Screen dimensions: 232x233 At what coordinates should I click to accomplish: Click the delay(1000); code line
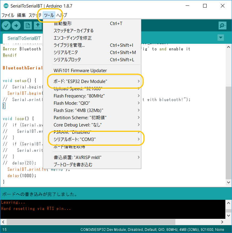click(22, 176)
